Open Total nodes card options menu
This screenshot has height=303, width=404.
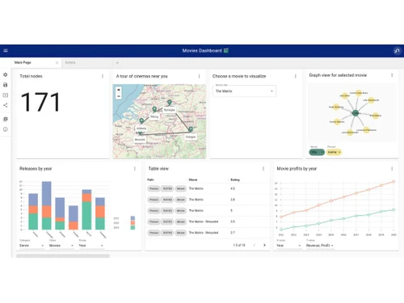[x=103, y=76]
